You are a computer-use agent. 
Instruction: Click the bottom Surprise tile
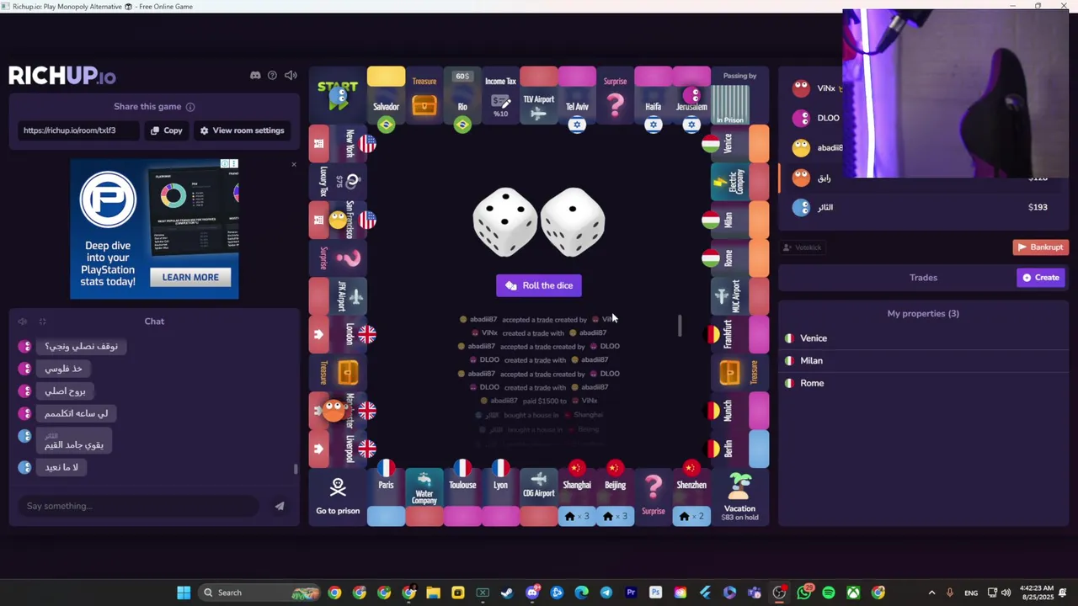[x=654, y=497]
